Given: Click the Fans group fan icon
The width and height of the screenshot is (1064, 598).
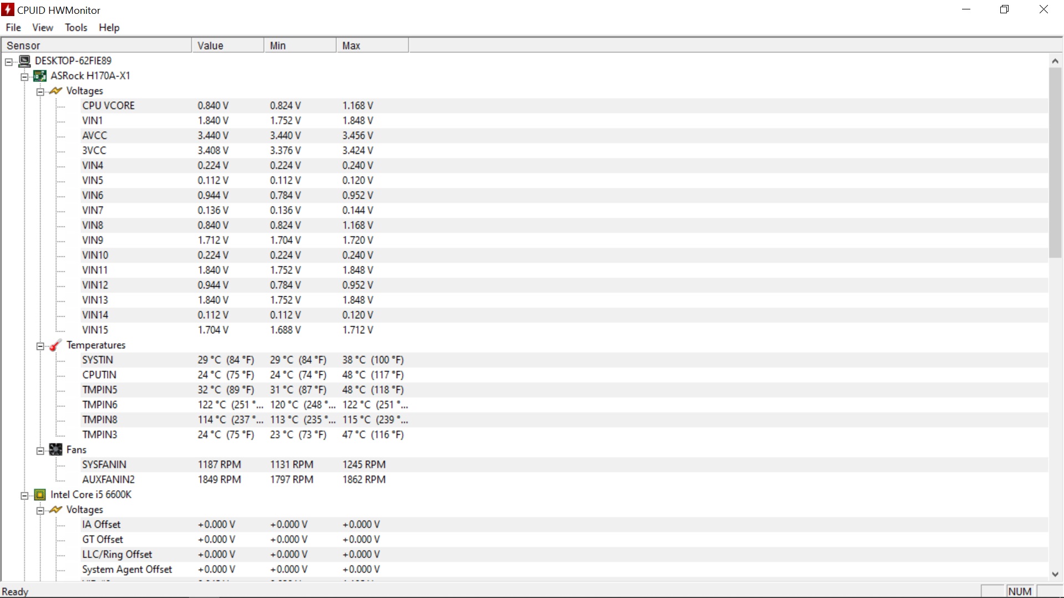Looking at the screenshot, I should 55,450.
